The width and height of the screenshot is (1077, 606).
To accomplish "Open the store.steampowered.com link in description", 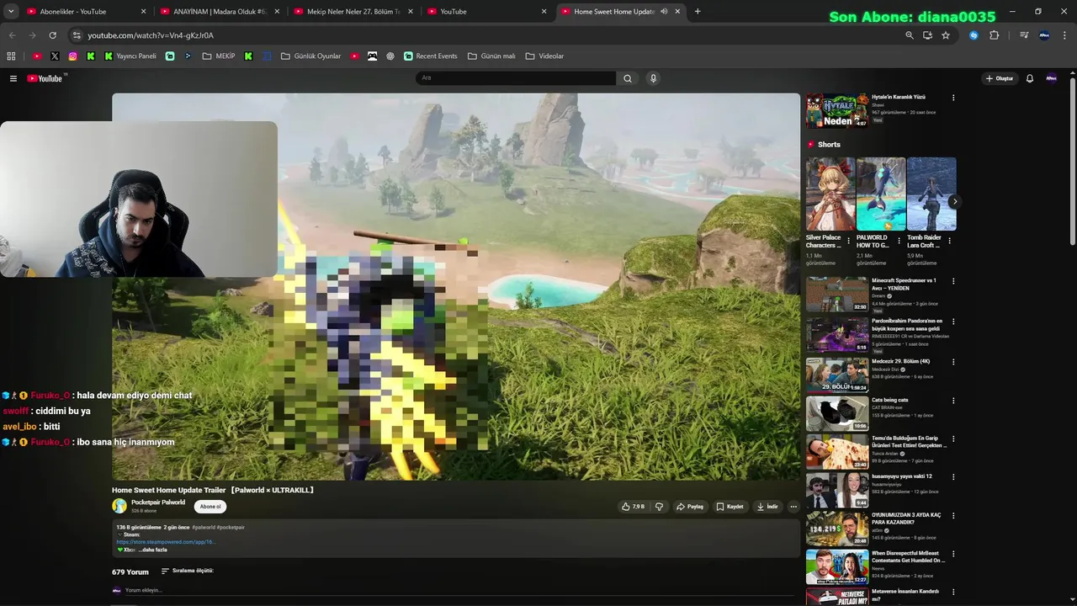I will click(166, 542).
